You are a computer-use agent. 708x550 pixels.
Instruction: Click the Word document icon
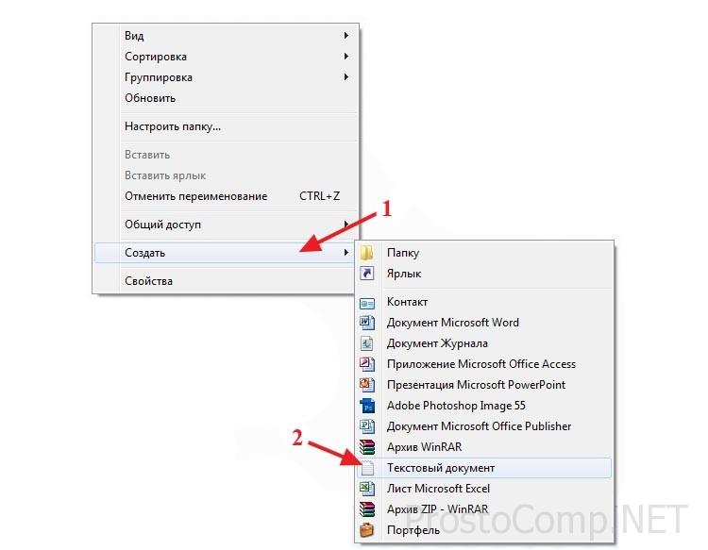366,323
